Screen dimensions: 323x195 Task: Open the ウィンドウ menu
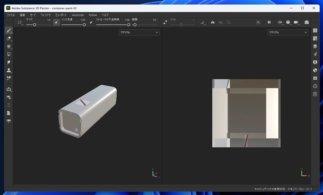46,15
